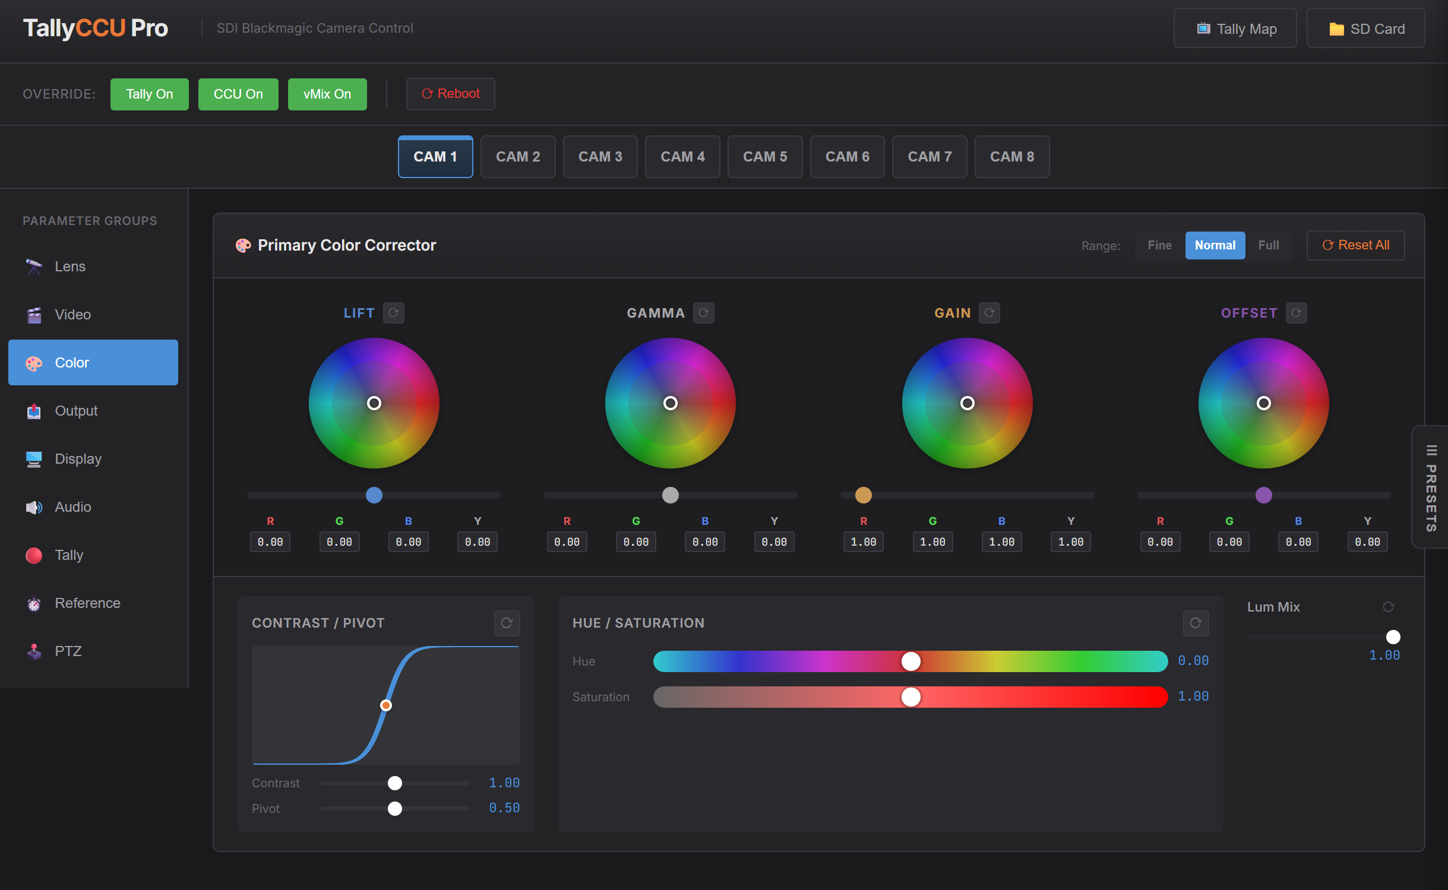
Task: Reset Contrast / Pivot settings
Action: (x=507, y=623)
